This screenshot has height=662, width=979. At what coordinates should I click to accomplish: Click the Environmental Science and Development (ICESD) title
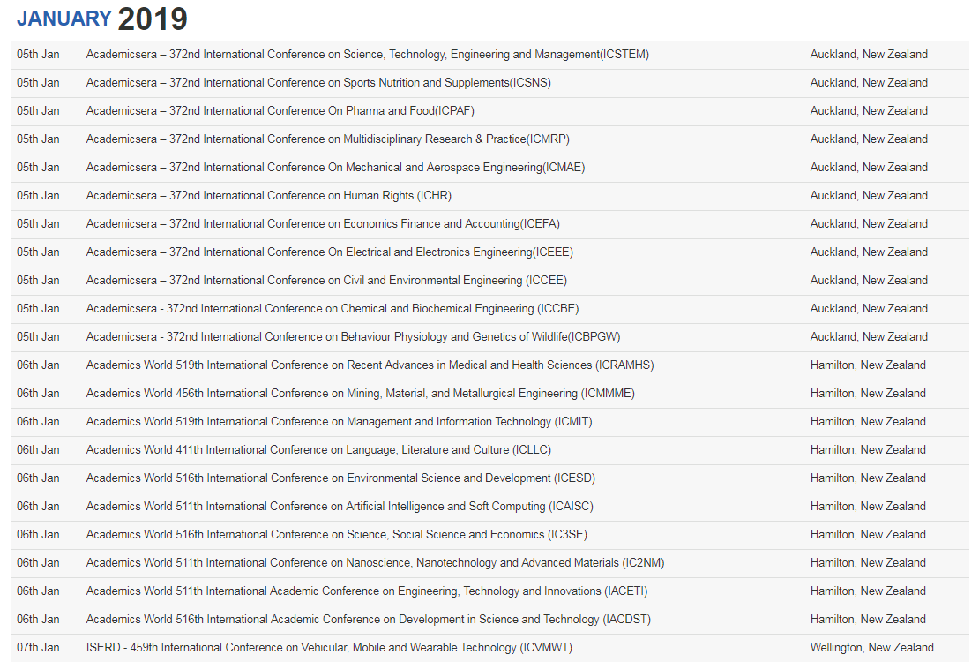341,478
